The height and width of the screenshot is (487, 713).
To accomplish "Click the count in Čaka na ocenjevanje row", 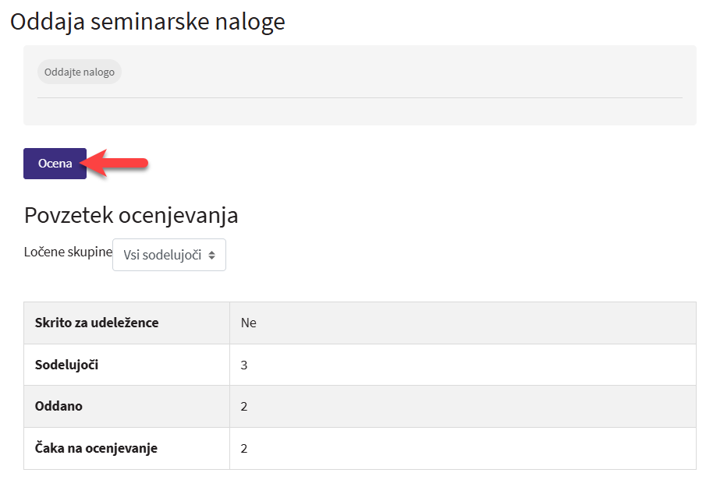I will click(244, 449).
